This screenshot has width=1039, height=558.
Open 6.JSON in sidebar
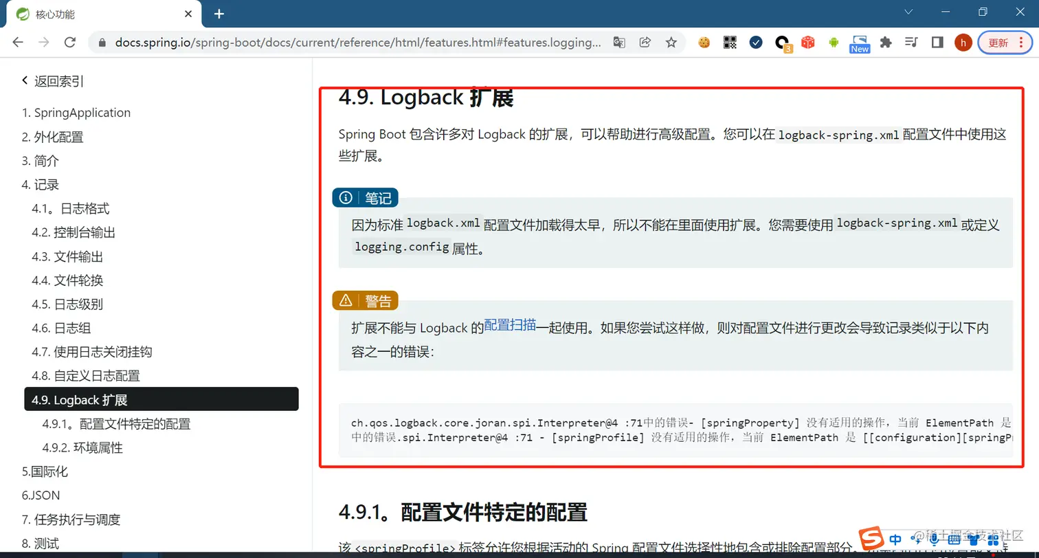[x=41, y=495]
